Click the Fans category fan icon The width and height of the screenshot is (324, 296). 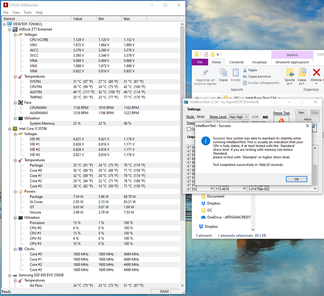coord(20,102)
